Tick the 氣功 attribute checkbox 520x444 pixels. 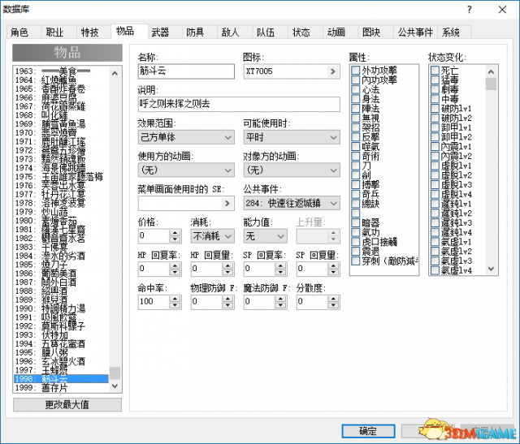[x=356, y=232]
